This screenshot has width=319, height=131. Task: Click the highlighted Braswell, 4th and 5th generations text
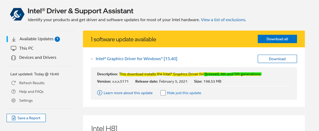click(x=233, y=74)
